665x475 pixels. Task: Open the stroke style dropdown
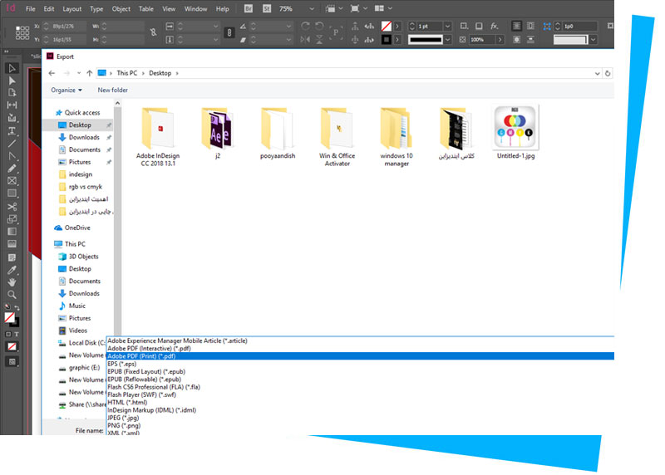tap(447, 39)
